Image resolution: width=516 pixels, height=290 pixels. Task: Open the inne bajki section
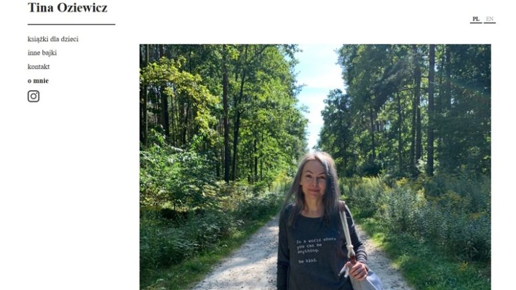[x=42, y=53]
